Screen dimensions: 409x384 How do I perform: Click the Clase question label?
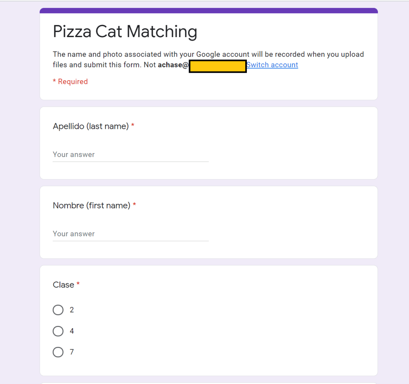click(x=64, y=285)
